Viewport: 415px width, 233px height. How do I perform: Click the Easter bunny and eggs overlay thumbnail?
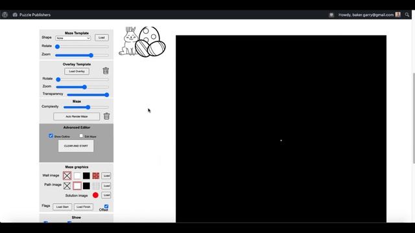pos(142,41)
